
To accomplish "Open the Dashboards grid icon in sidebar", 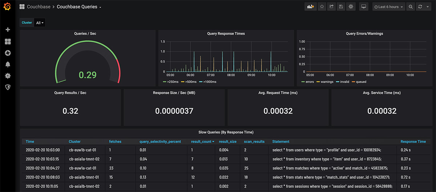I will 8,42.
